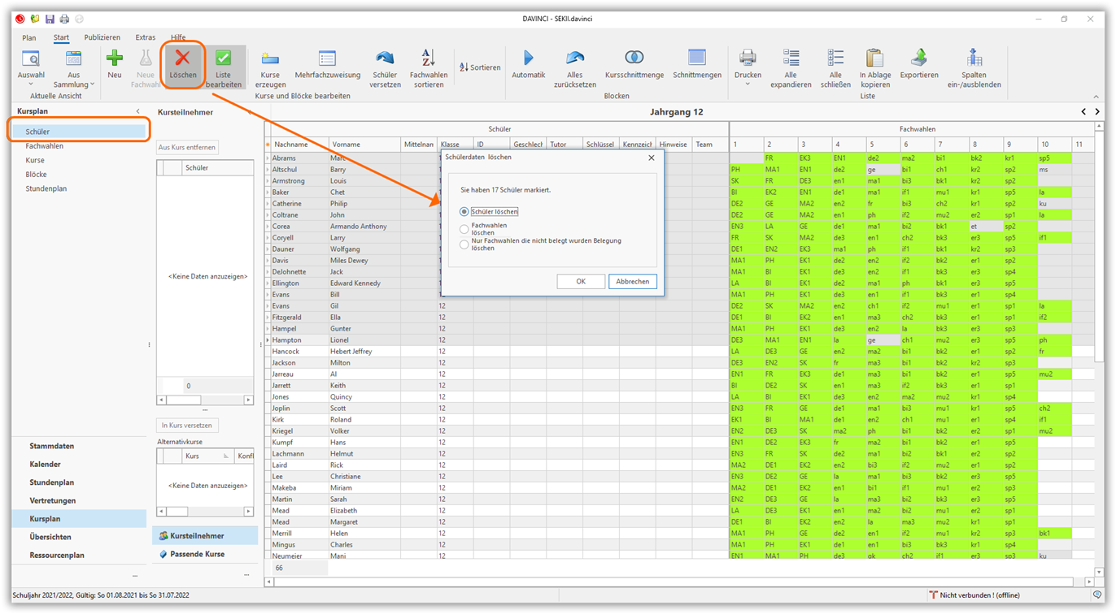The height and width of the screenshot is (614, 1116).
Task: Click Abbrechen to cancel deletion
Action: tap(632, 282)
